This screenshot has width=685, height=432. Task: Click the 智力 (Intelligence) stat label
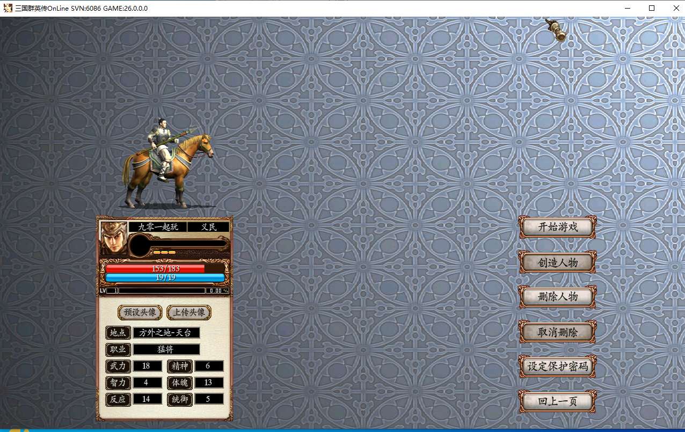[x=118, y=383]
